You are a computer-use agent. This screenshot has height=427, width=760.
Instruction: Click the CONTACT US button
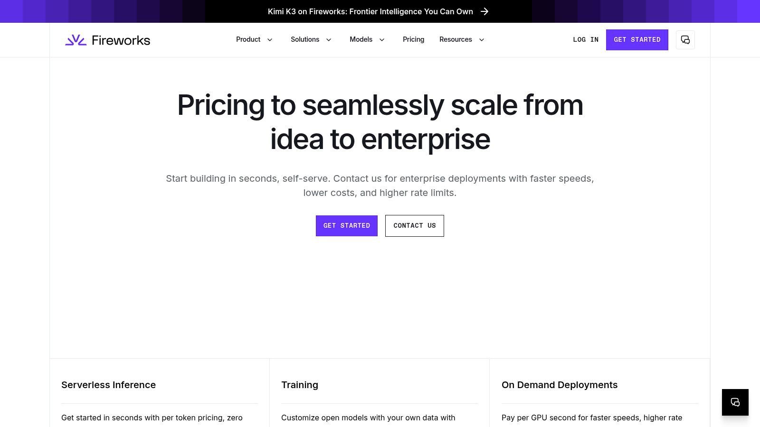415,226
